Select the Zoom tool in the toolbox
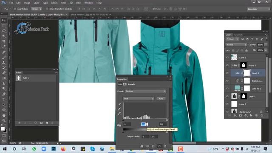 [4, 121]
